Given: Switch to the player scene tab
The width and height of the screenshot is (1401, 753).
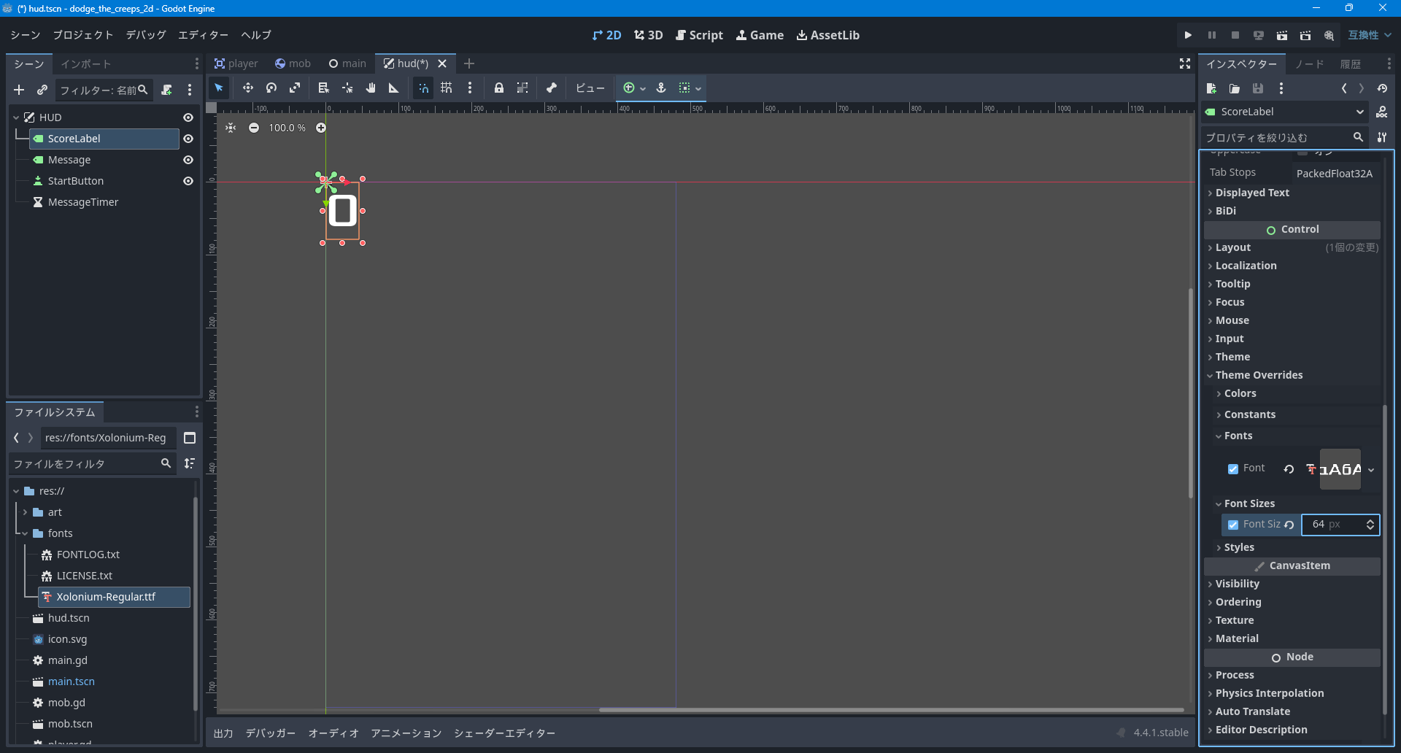Looking at the screenshot, I should coord(236,63).
